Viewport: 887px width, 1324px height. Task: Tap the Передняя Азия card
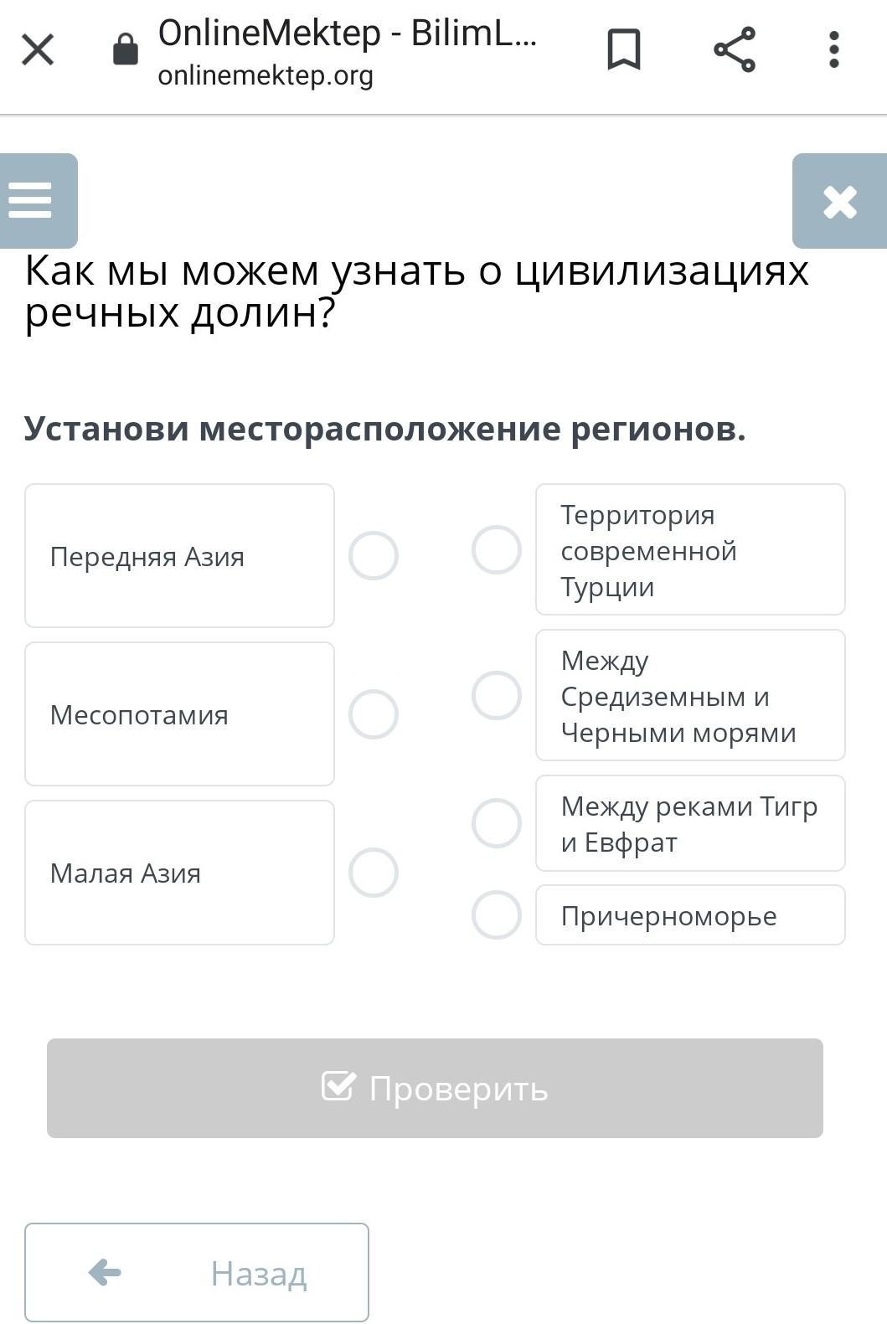click(179, 555)
